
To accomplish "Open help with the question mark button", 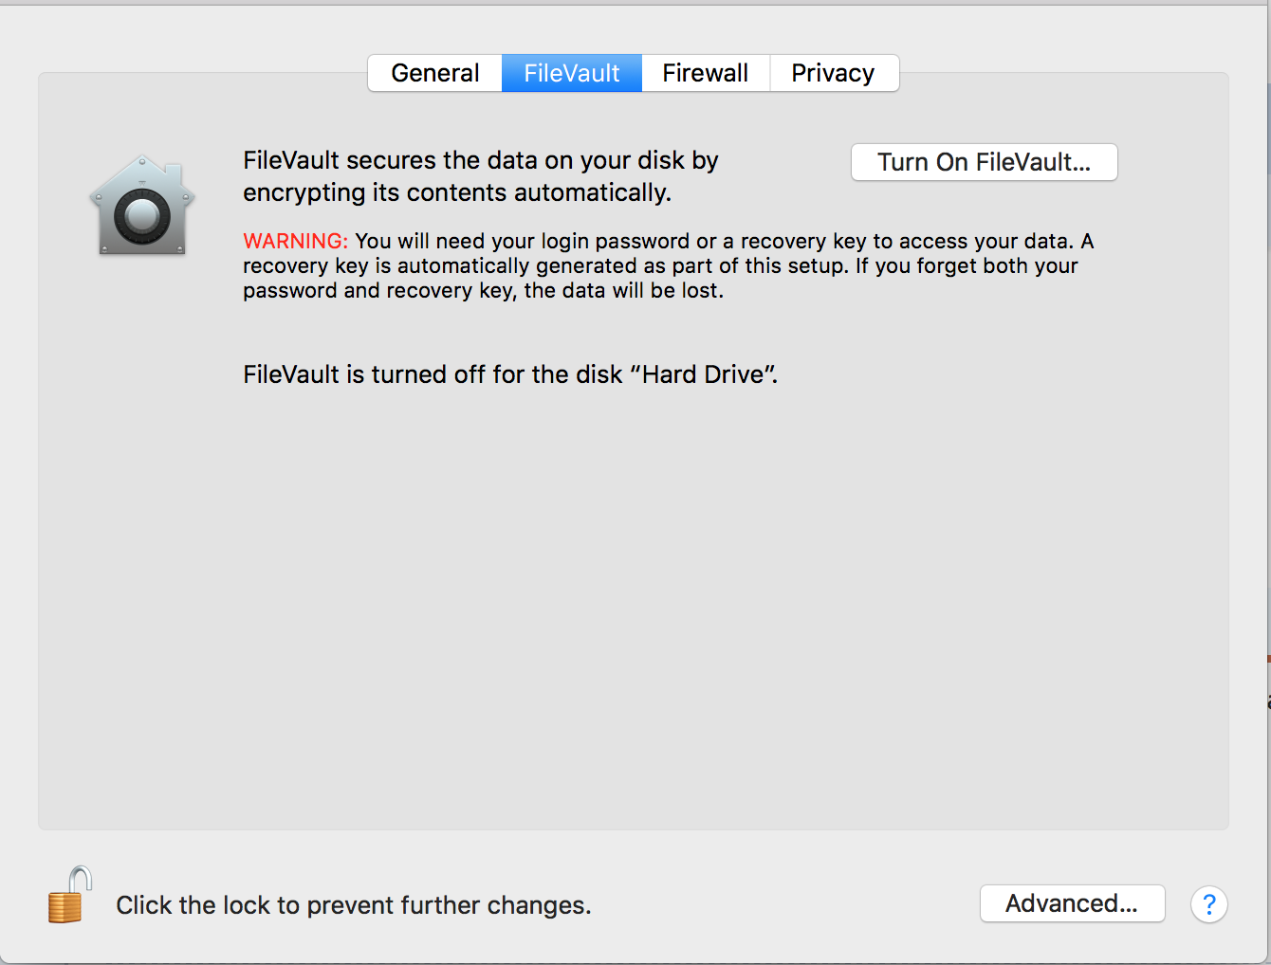I will tap(1209, 904).
